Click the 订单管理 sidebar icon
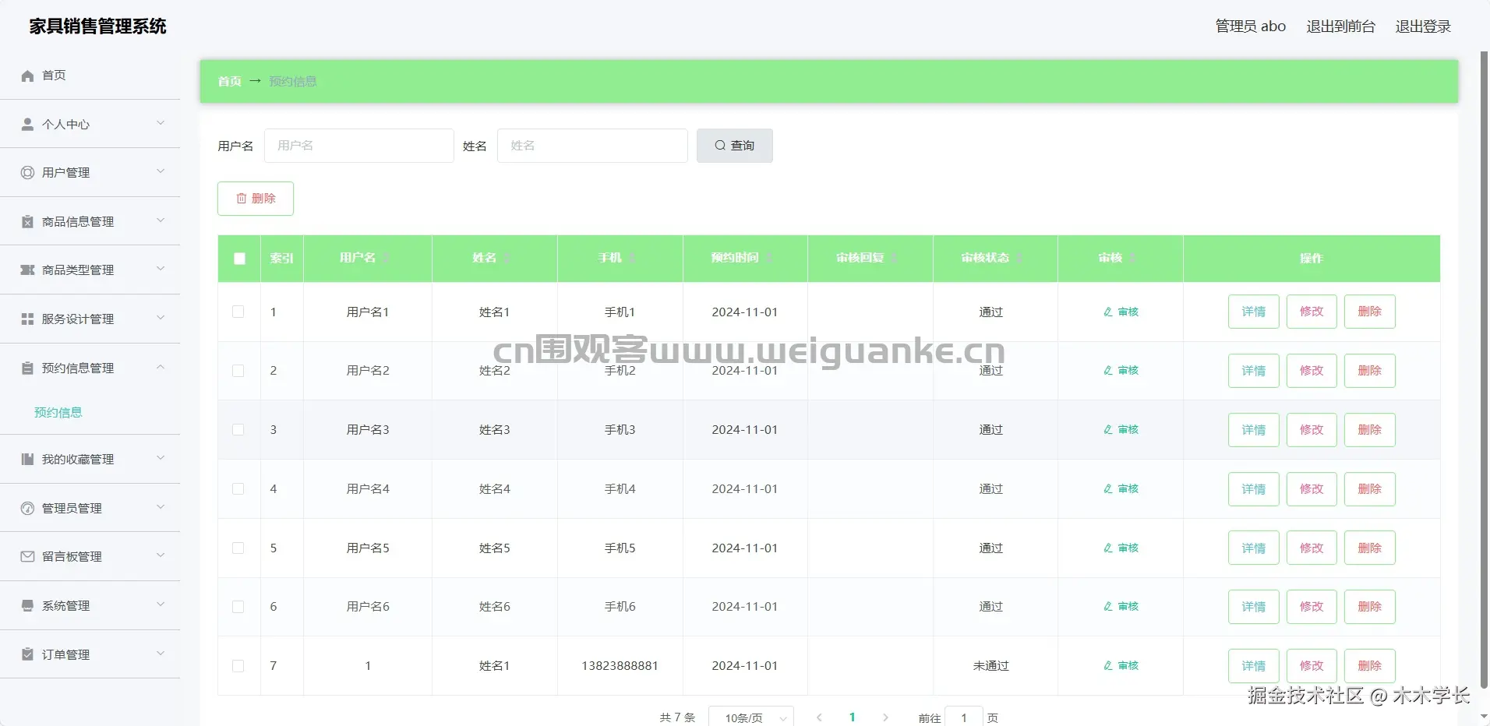The image size is (1490, 726). 27,654
